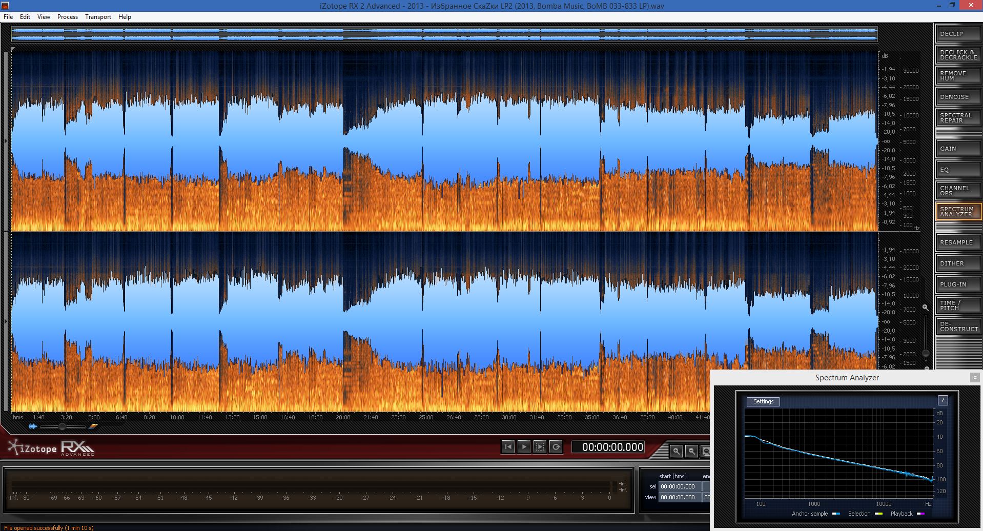Open the Remove Hum module
Screen dimensions: 983x531
tap(958, 76)
